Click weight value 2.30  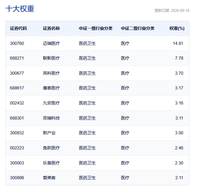pos(179,163)
